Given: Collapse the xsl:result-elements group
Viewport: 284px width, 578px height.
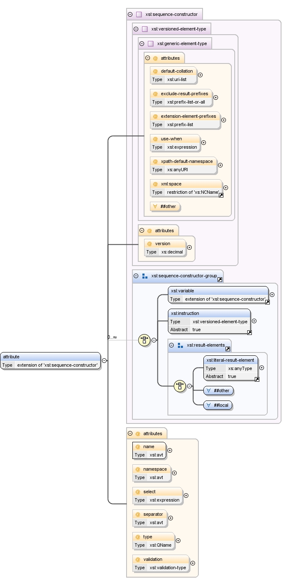Looking at the screenshot, I should (x=171, y=345).
